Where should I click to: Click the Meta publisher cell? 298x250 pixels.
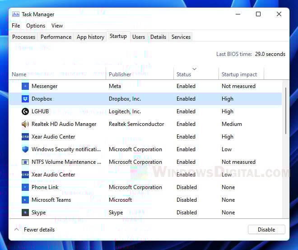click(115, 86)
